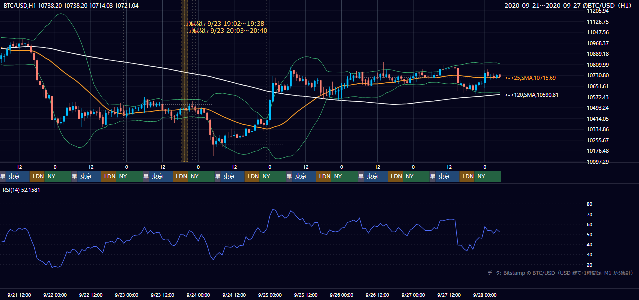The width and height of the screenshot is (639, 300).
Task: Click the BTC/USD,H1 OHLC header text
Action: (71, 5)
